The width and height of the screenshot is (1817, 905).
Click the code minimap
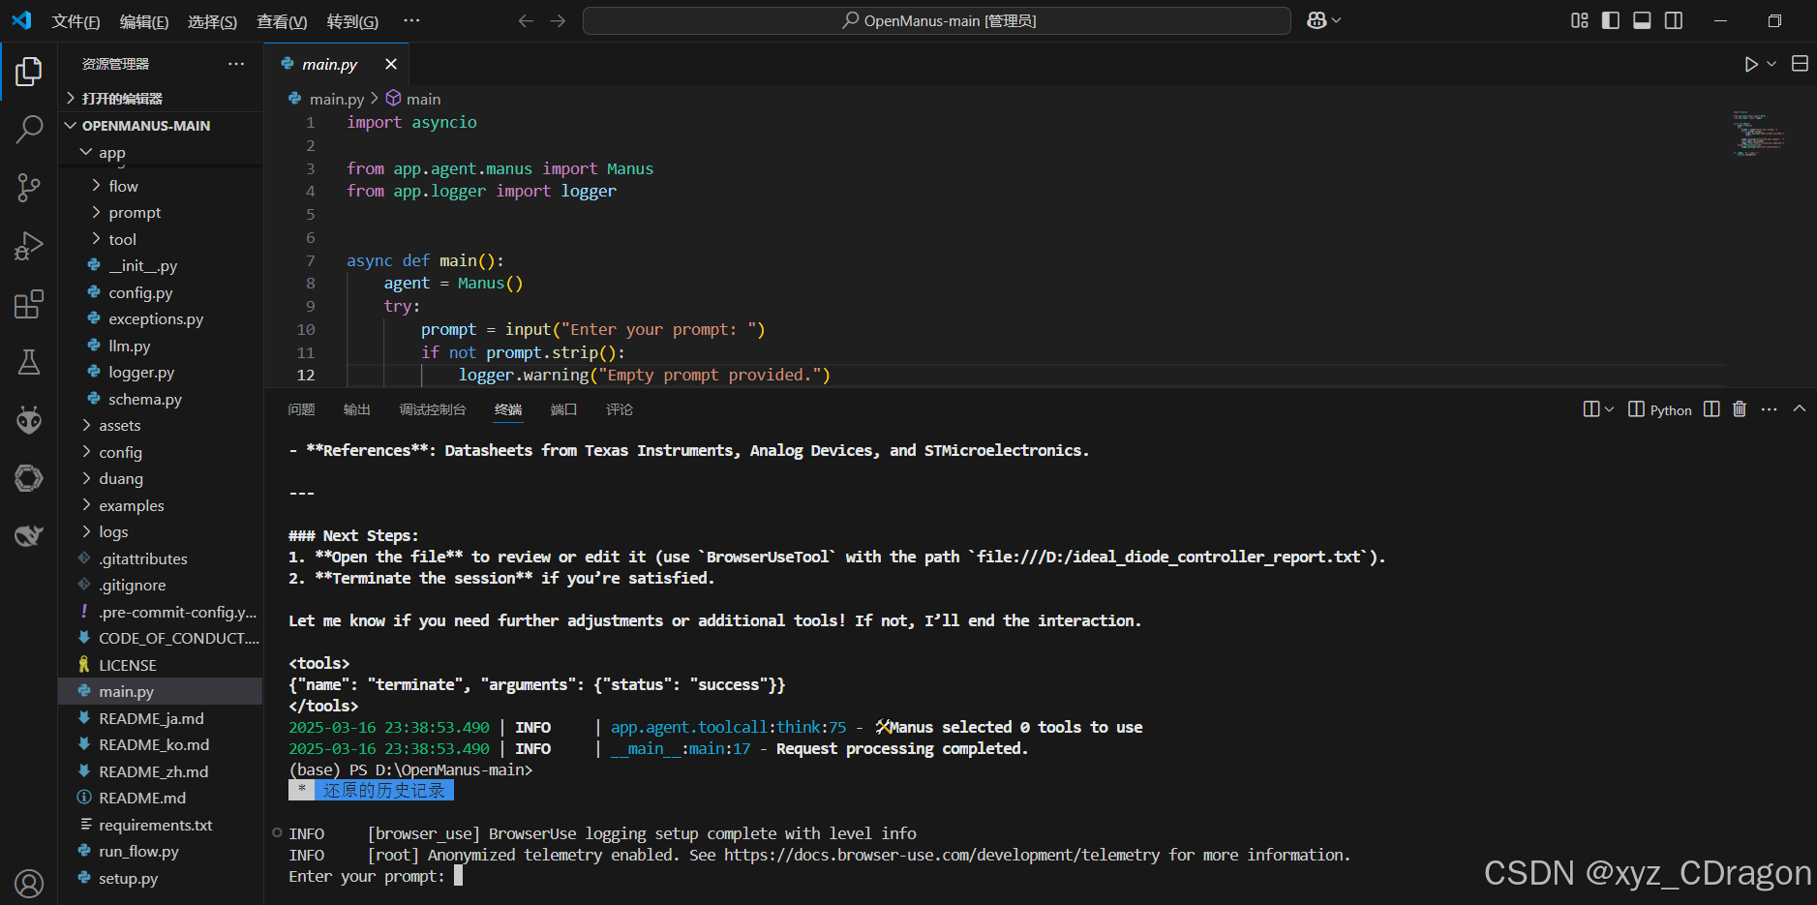pyautogui.click(x=1759, y=135)
